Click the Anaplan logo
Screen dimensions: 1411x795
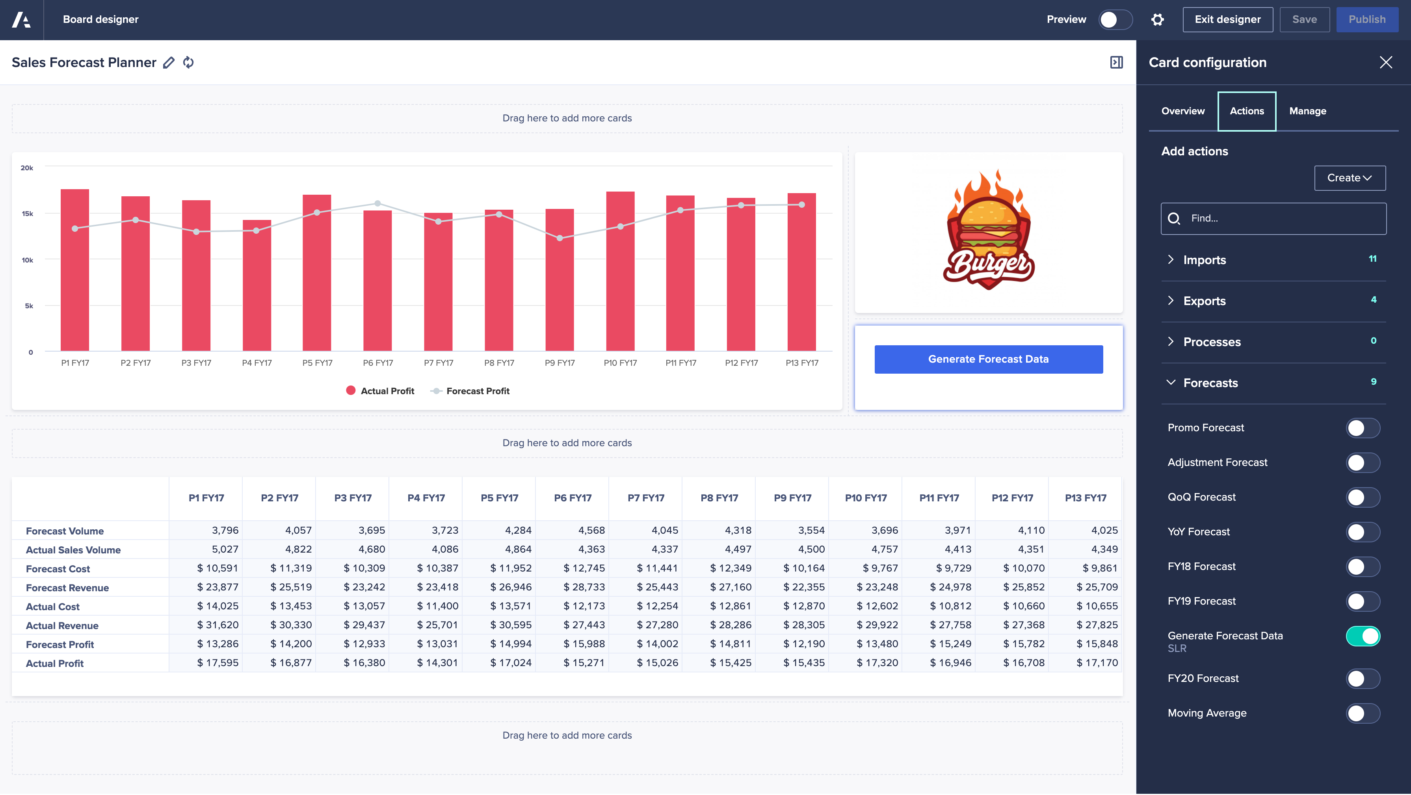click(x=22, y=19)
